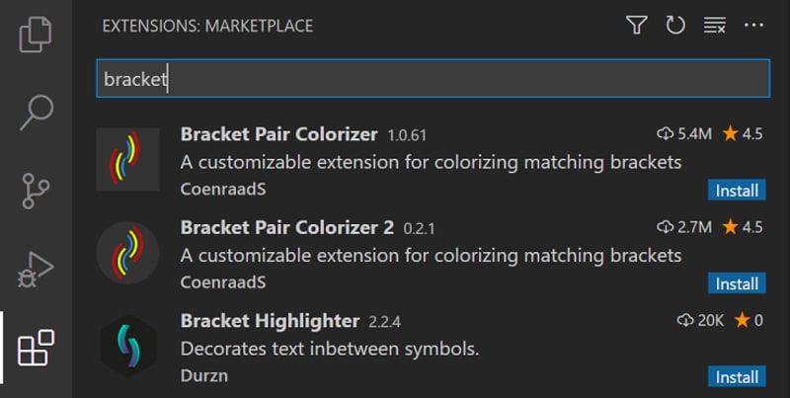Open Bracket Pair Colorizer 2 title

[287, 227]
